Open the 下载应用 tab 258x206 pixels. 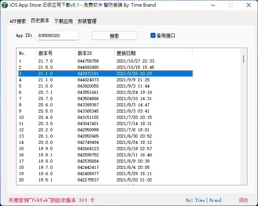(64, 21)
